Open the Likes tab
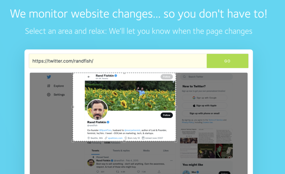Screen dimensions: 285x174 click(166, 151)
